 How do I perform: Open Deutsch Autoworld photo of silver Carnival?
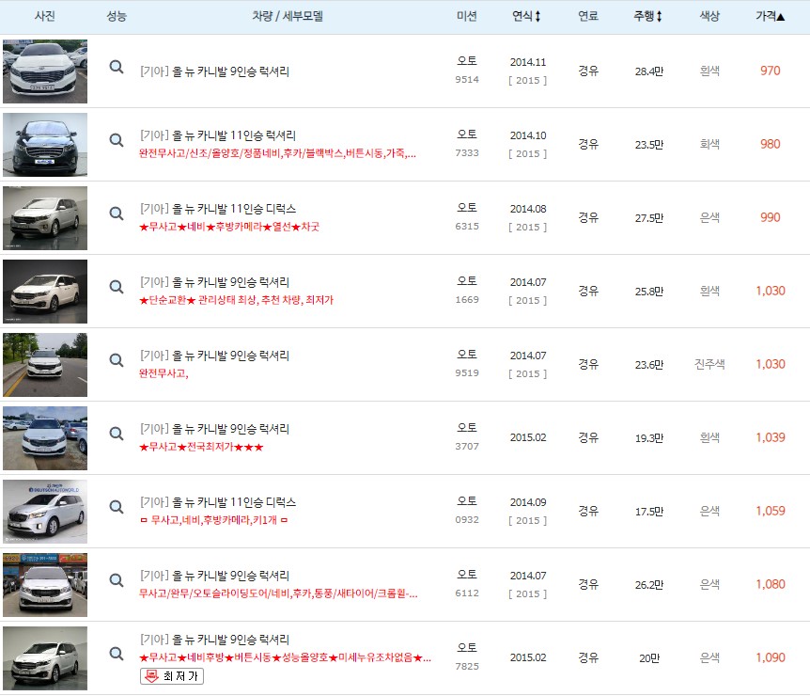(x=45, y=512)
